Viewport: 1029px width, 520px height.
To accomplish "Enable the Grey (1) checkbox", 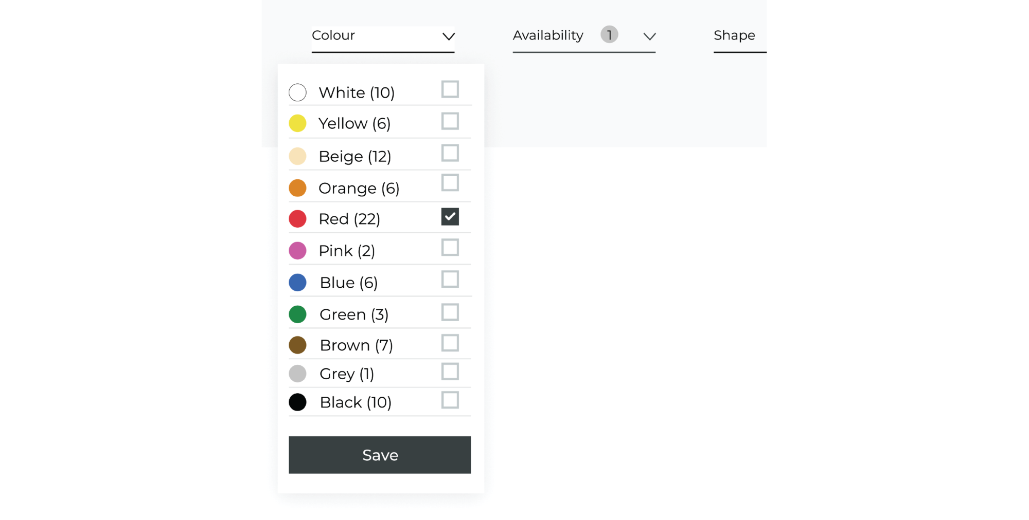I will click(x=450, y=372).
